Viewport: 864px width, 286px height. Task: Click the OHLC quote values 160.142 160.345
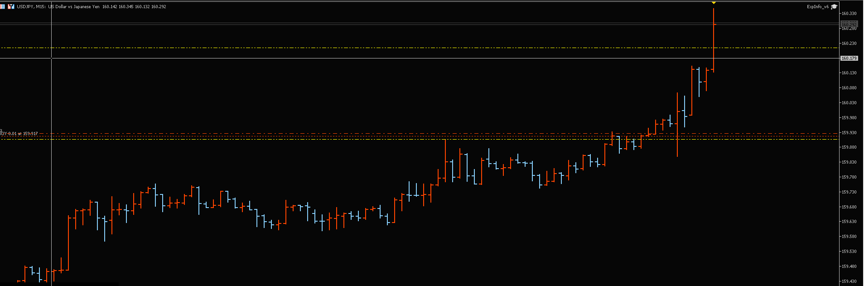pyautogui.click(x=118, y=7)
